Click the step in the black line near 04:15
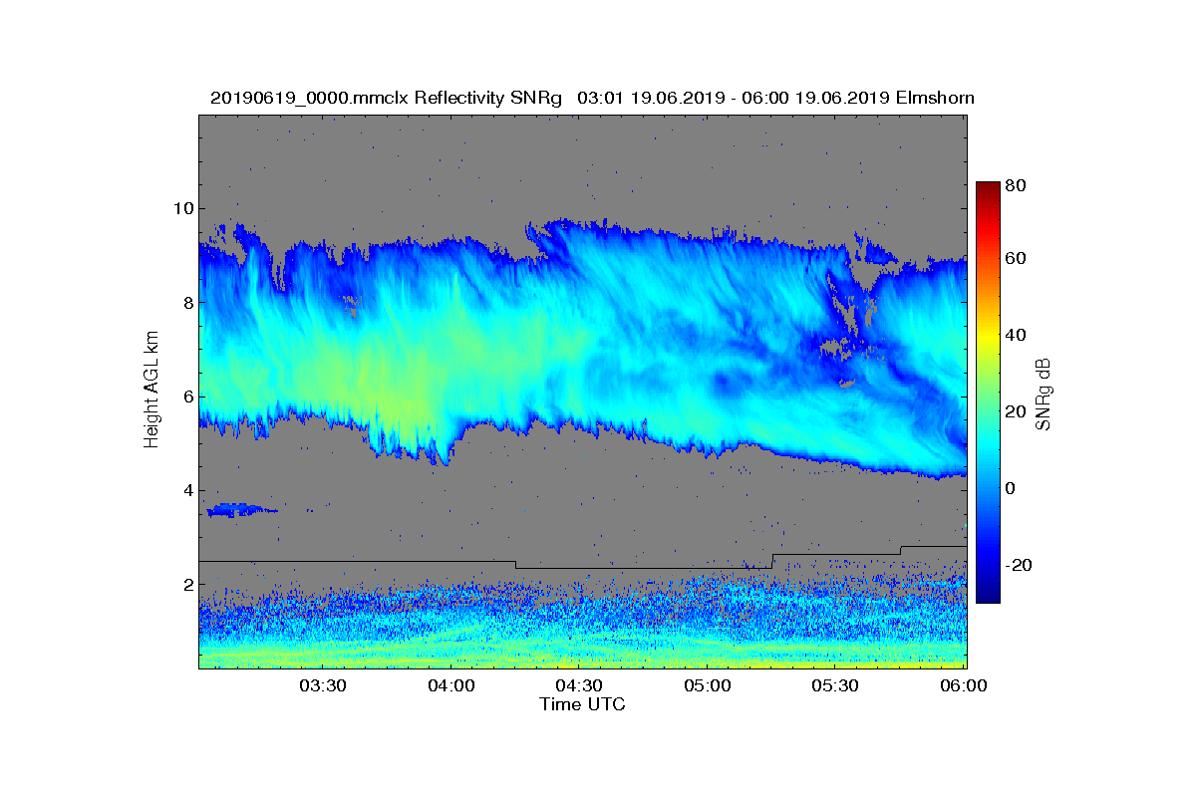Image resolution: width=1196 pixels, height=797 pixels. (x=515, y=565)
